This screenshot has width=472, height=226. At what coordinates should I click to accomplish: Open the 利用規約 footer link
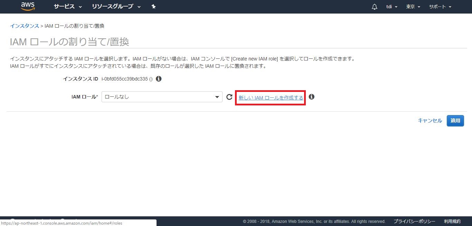coord(452,221)
